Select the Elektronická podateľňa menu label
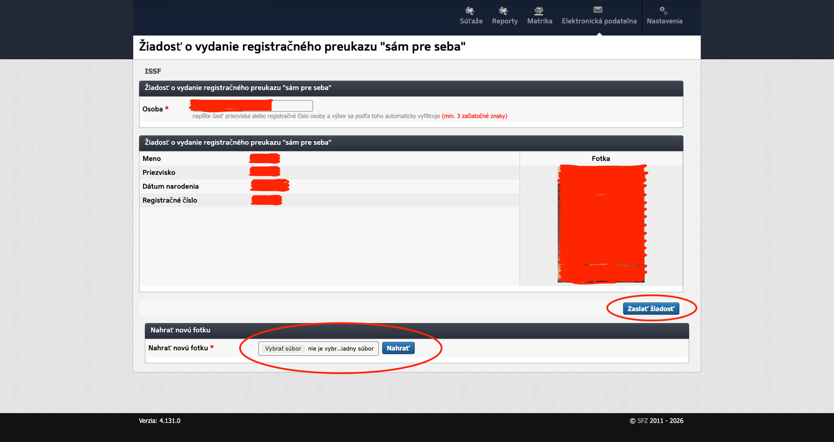The width and height of the screenshot is (834, 442). click(x=599, y=21)
